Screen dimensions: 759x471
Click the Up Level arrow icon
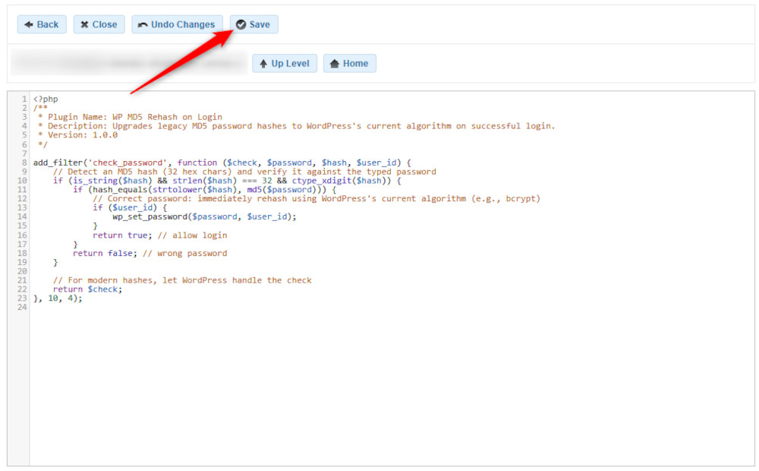coord(263,64)
